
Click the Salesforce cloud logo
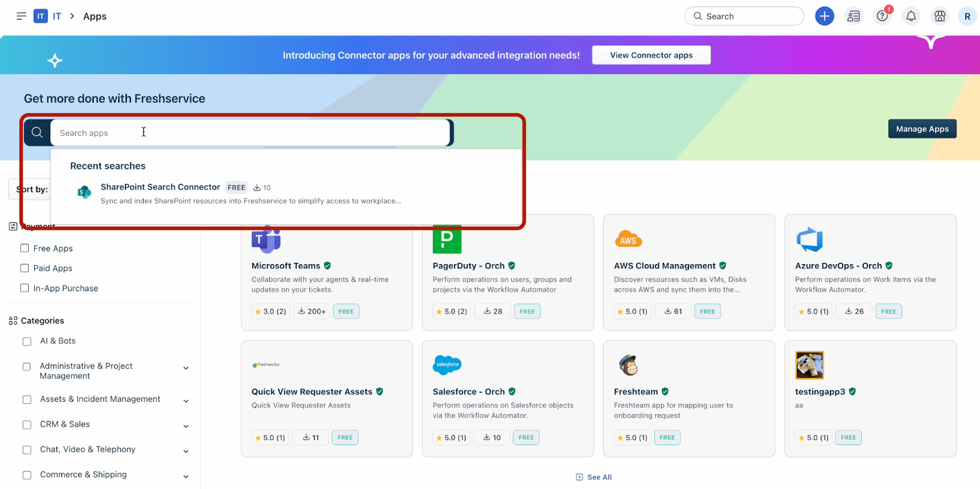447,365
